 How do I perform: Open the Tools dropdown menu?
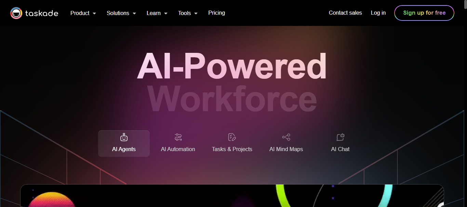pos(188,13)
